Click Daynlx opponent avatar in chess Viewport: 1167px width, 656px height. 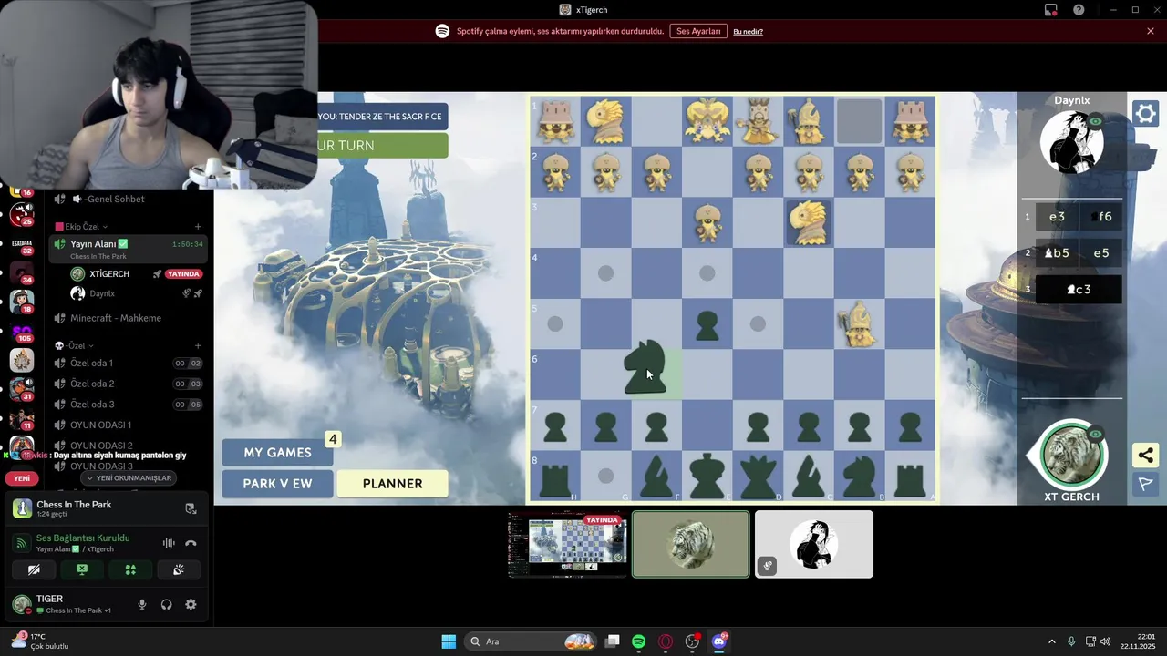[1072, 142]
